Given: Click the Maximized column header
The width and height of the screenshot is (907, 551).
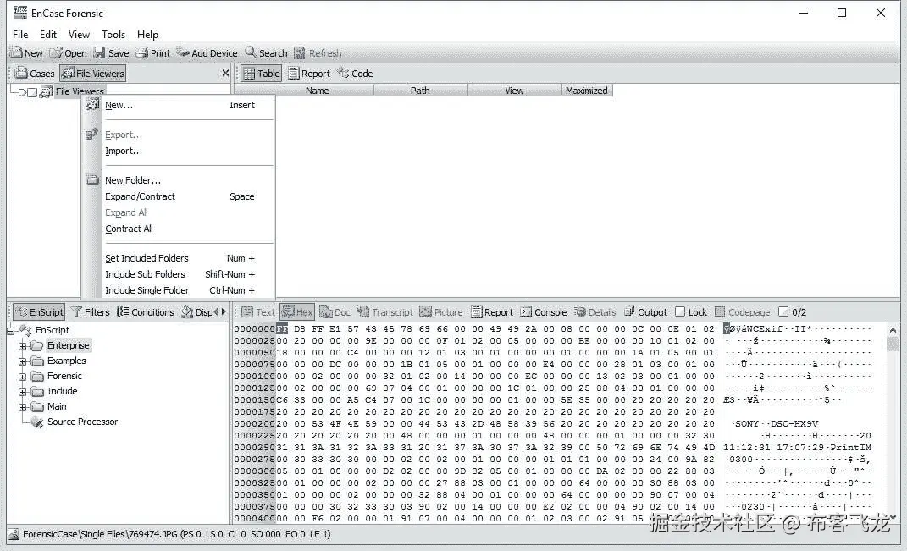Looking at the screenshot, I should 587,91.
